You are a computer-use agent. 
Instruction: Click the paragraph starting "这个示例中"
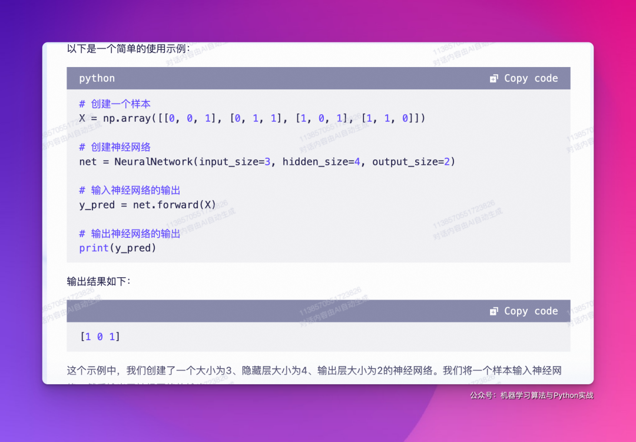point(314,371)
